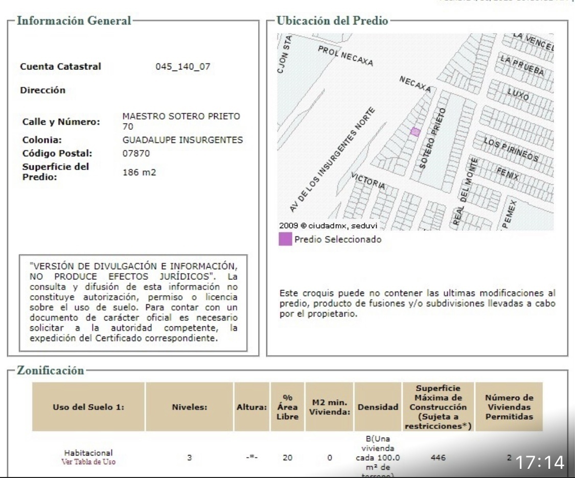Image resolution: width=575 pixels, height=478 pixels.
Task: Click the 'M2 min. Vivienda:' column header
Action: 329,407
